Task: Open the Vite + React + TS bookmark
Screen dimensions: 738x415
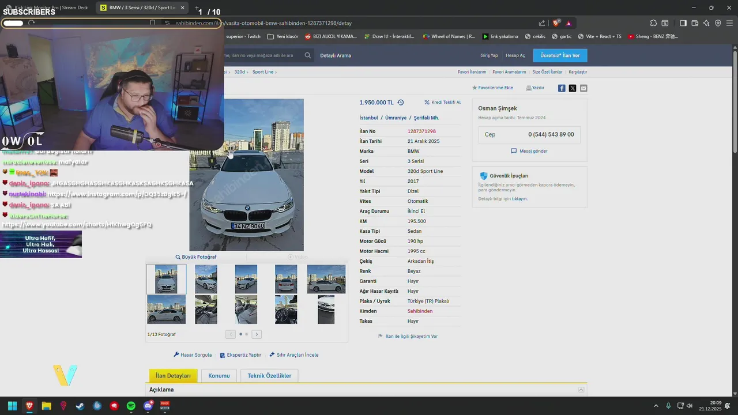Action: 599,36
